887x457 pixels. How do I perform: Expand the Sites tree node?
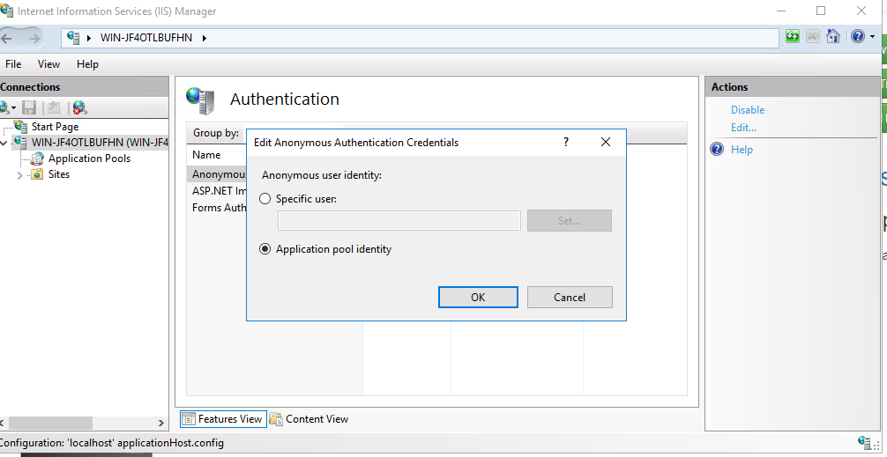pos(20,174)
